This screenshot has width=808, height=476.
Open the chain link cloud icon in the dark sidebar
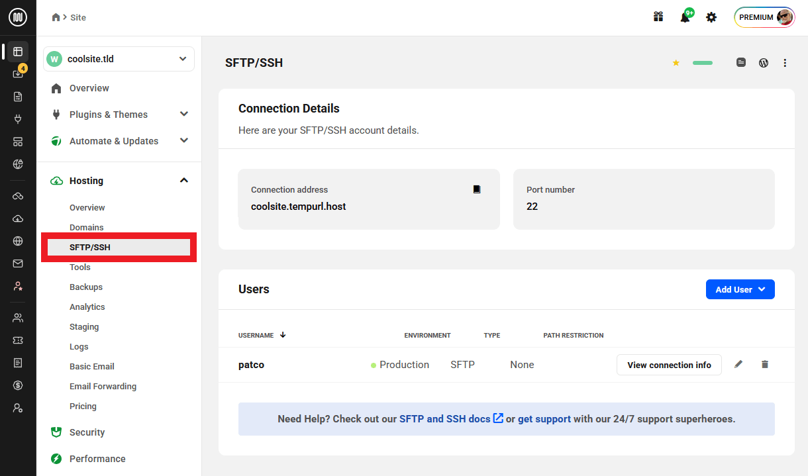pyautogui.click(x=18, y=196)
